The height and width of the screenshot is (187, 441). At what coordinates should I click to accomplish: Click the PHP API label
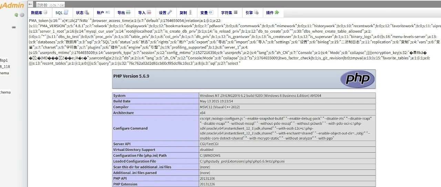pyautogui.click(x=120, y=178)
